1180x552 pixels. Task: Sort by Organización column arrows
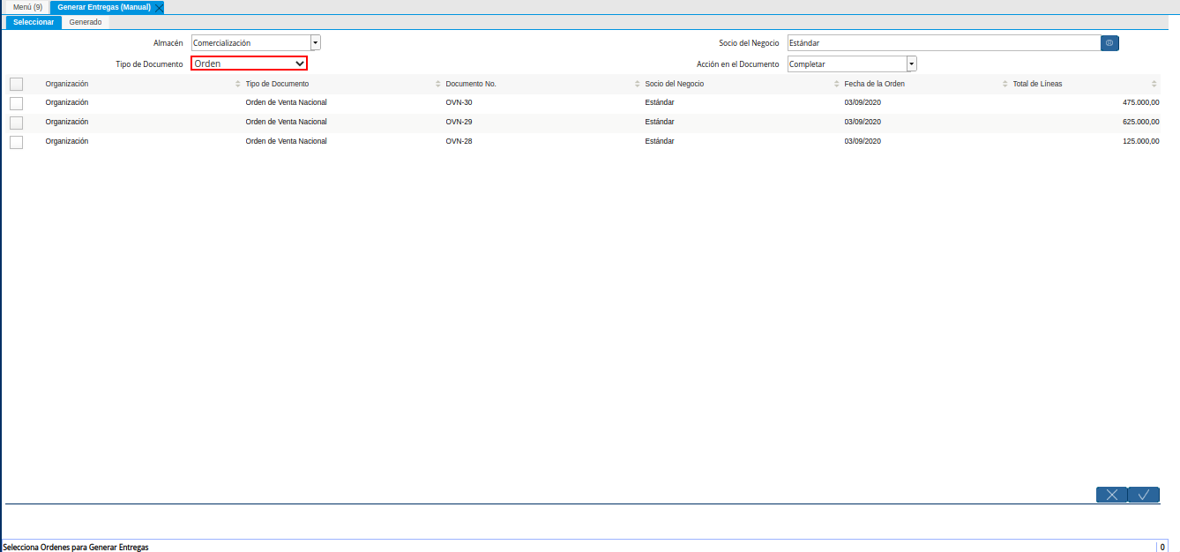238,84
